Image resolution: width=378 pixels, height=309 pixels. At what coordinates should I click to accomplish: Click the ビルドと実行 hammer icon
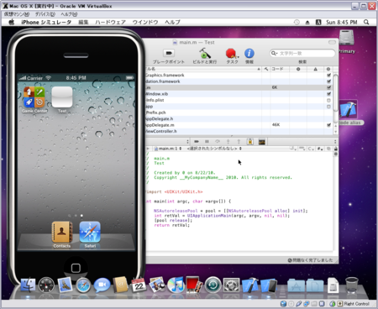205,53
